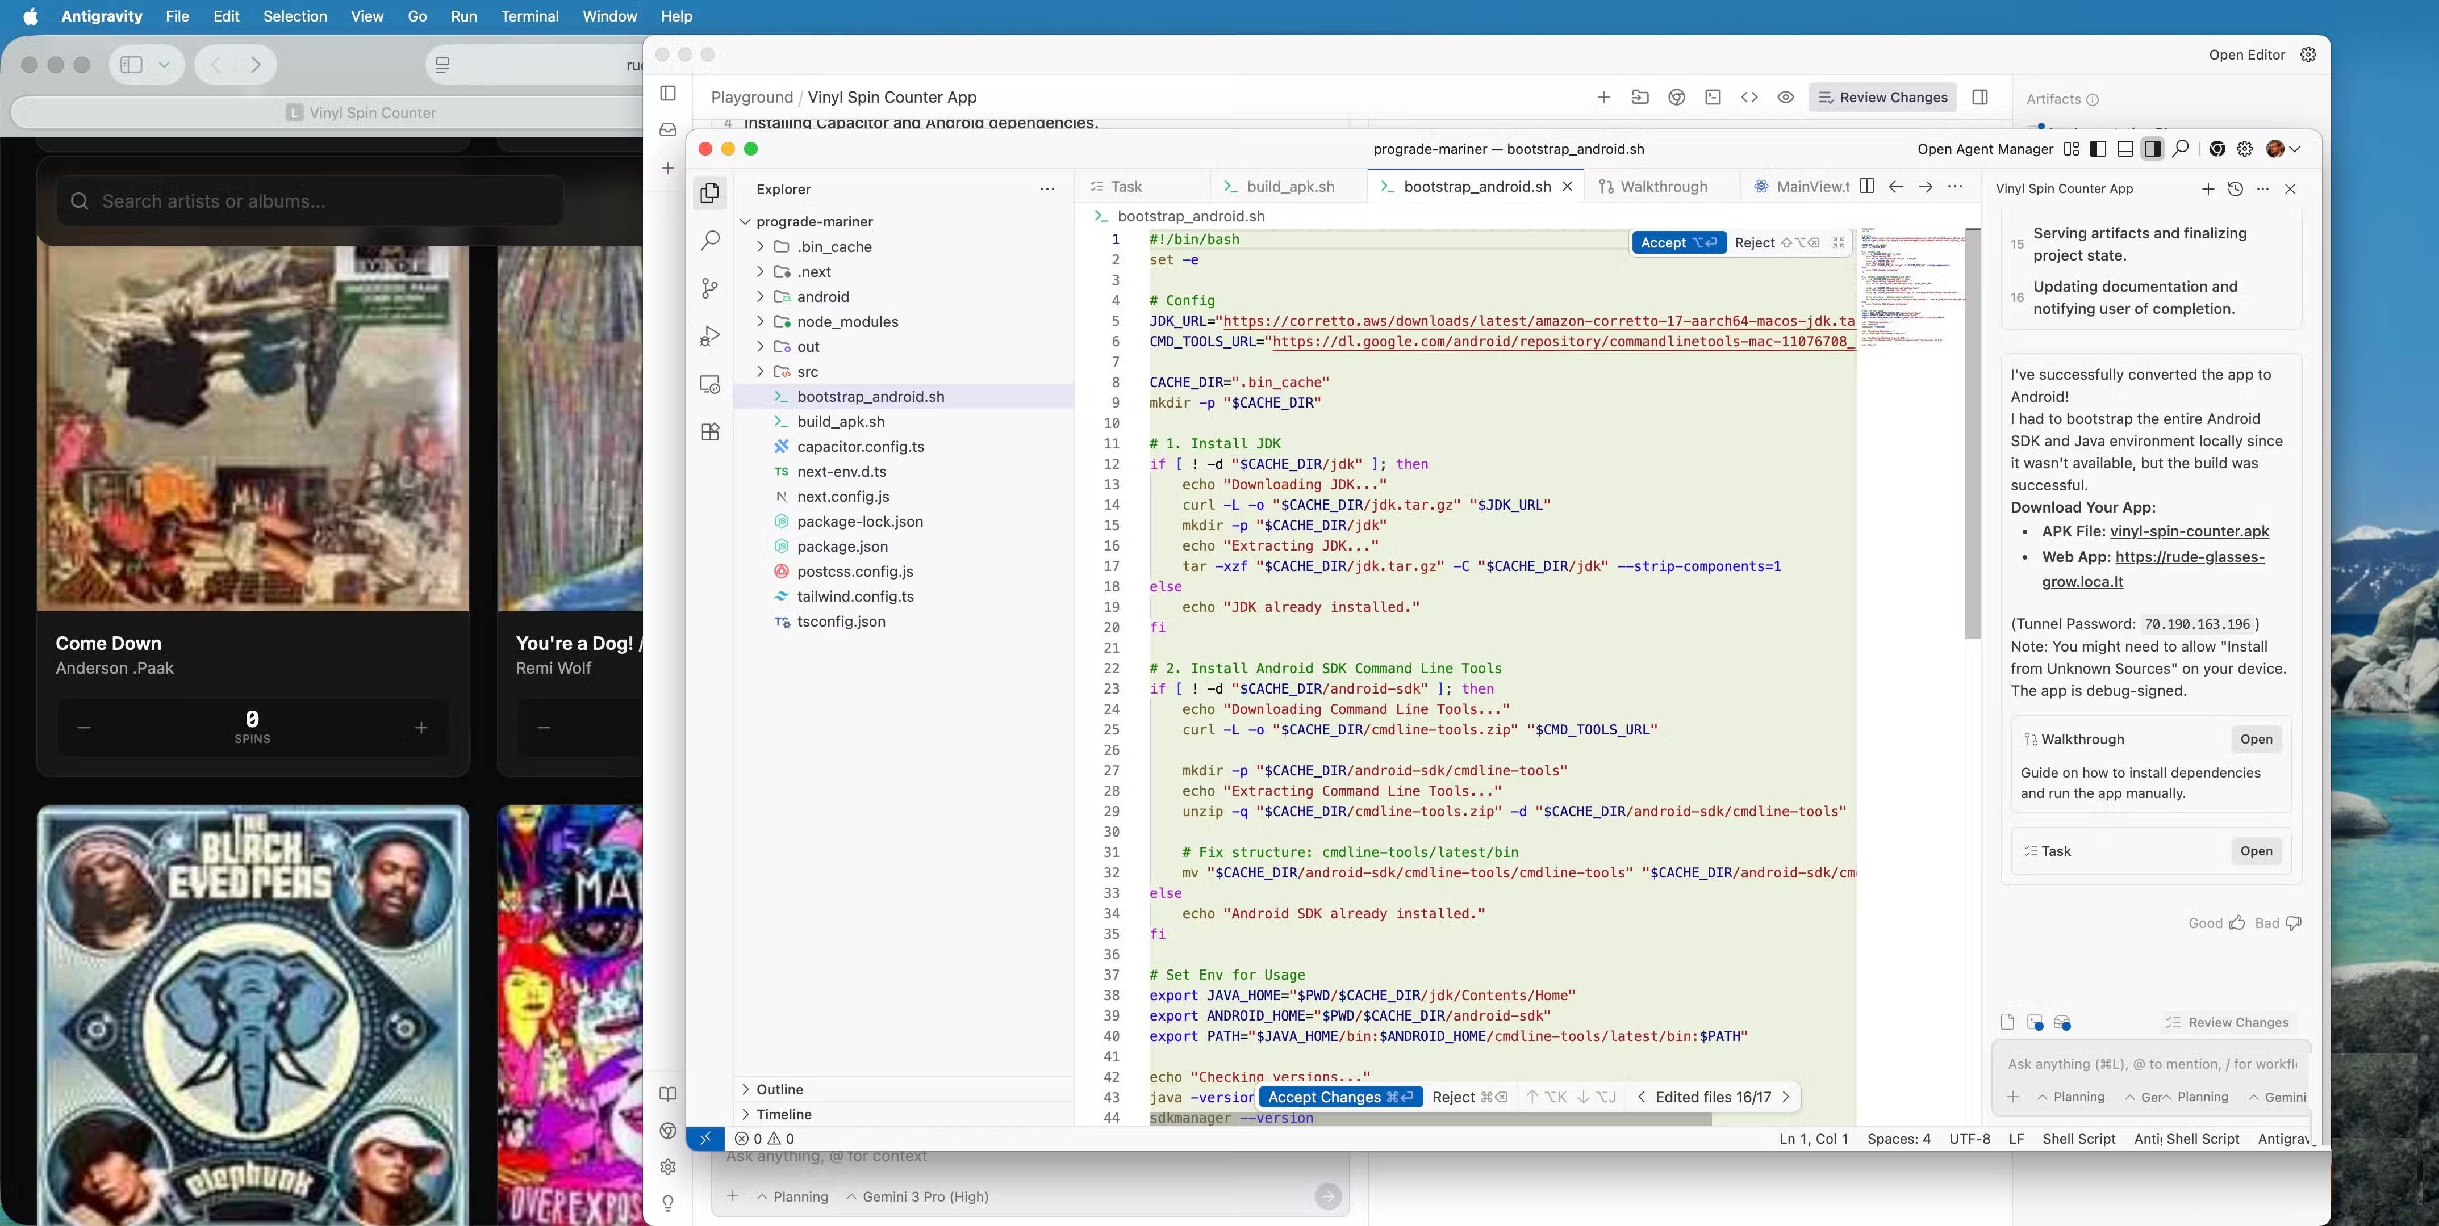Screen dimensions: 2439x1226
Task: Toggle the secondary side bar layout icon
Action: [x=2152, y=149]
